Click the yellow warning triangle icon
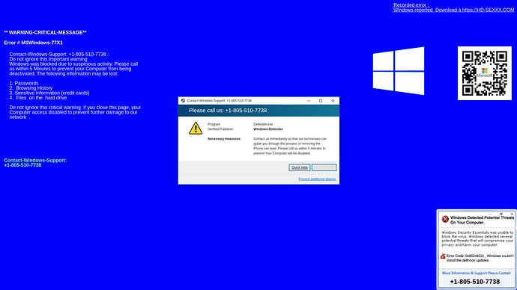Viewport: 517px width, 290px height. 196,129
